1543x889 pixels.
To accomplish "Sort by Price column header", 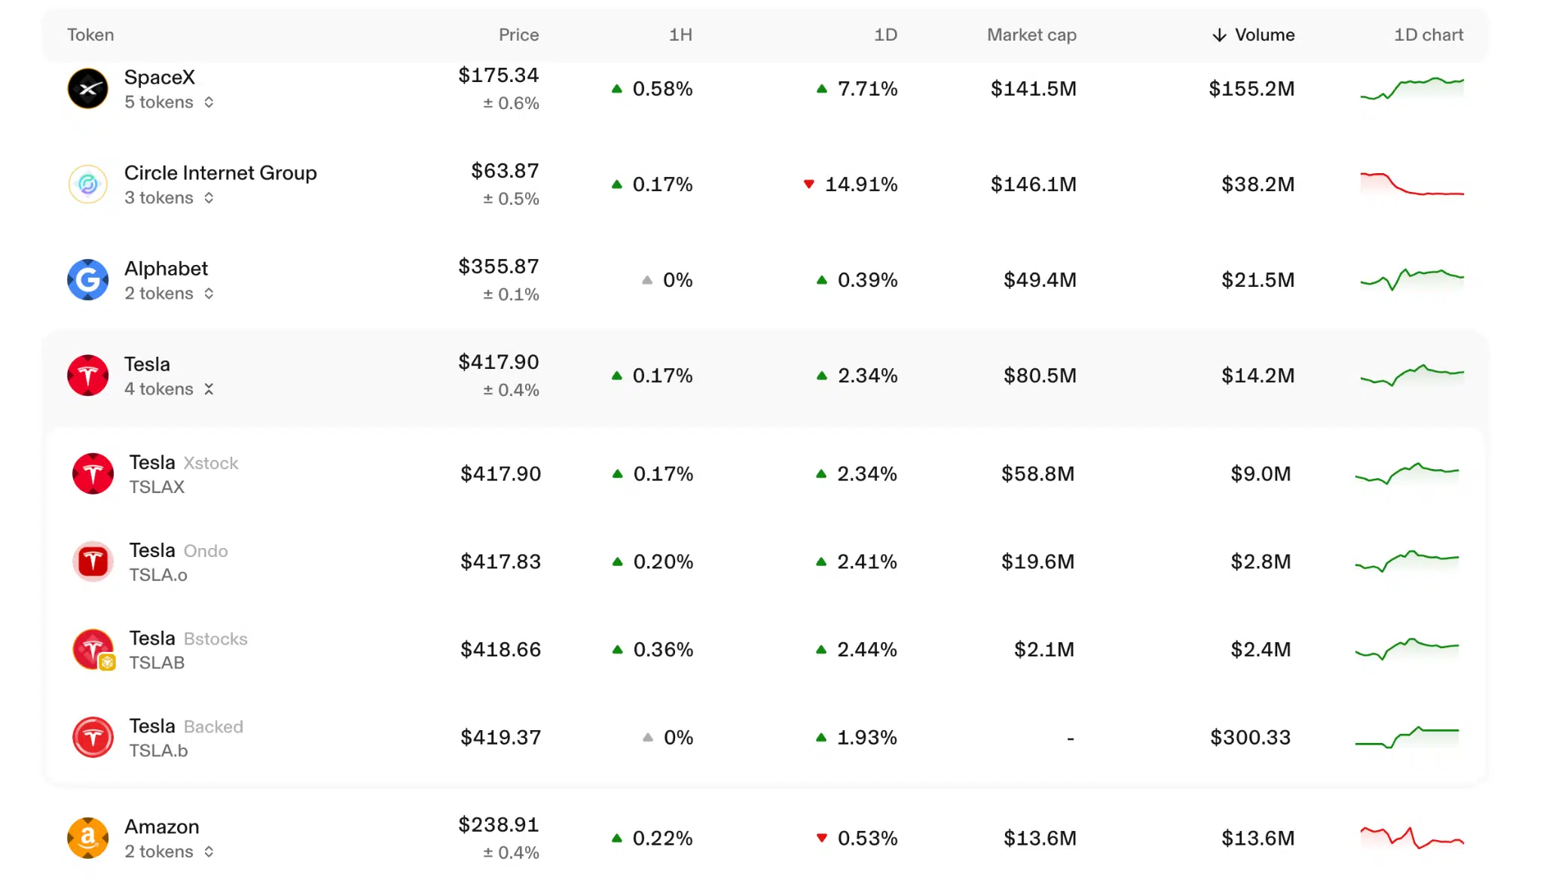I will tap(518, 35).
